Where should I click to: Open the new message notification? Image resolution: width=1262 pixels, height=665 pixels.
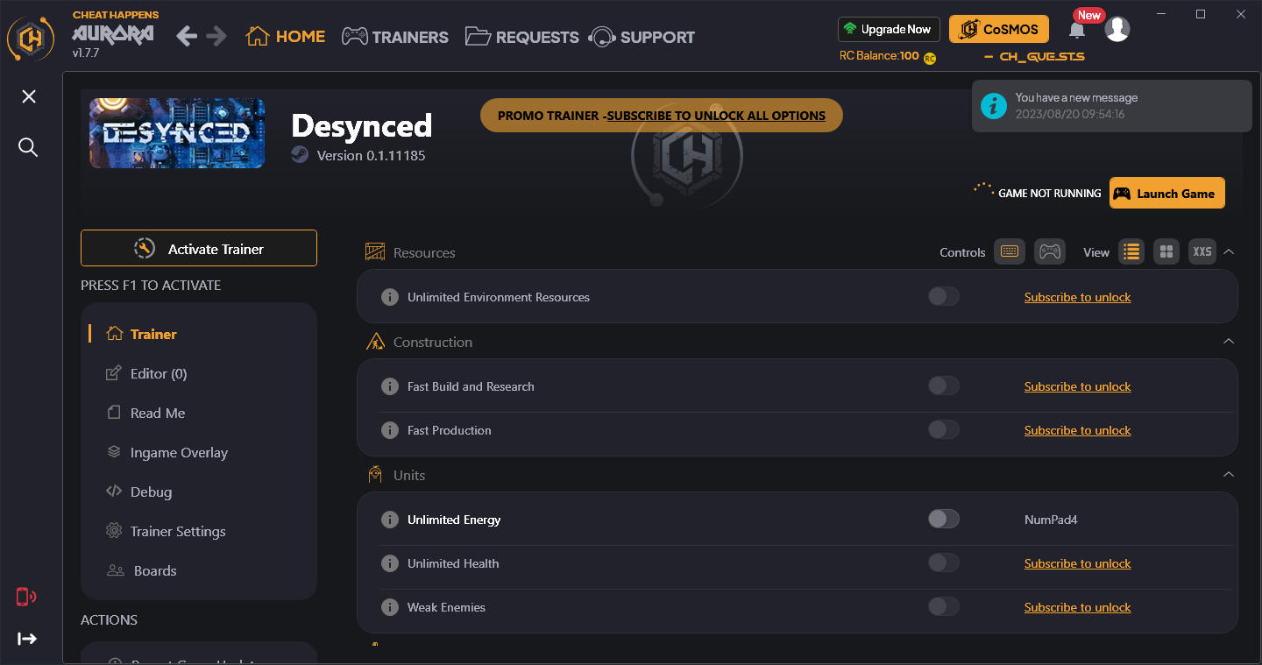(1111, 106)
